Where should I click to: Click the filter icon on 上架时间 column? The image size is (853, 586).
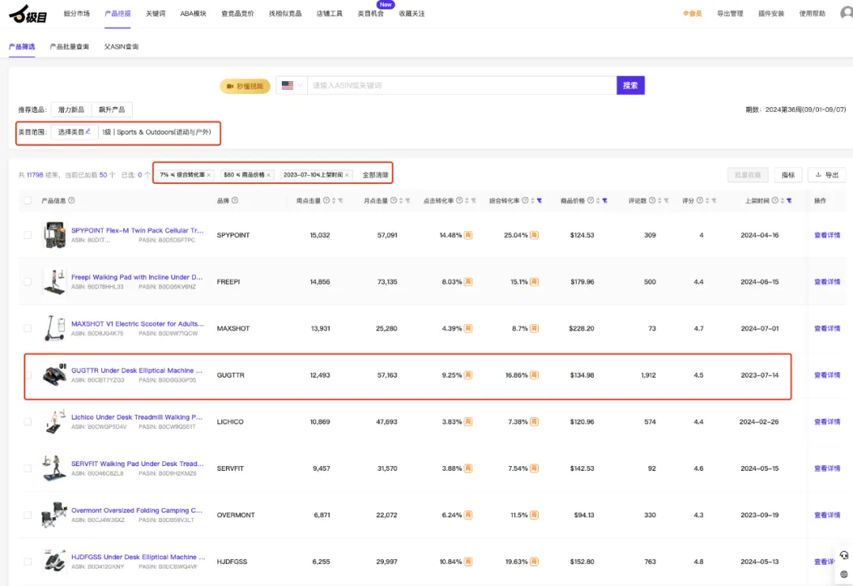[789, 201]
